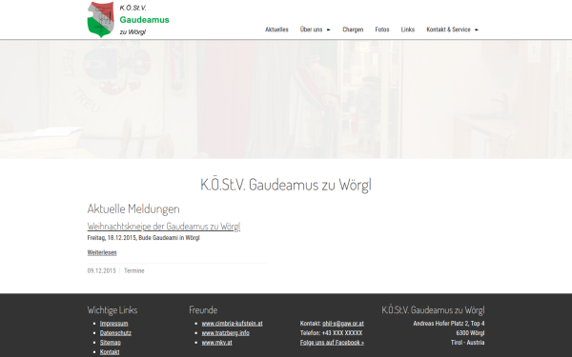Click the main K.Ö.St.V. Gaudeamus zu Wörgl heading
Viewport: 572px width, 357px height.
coord(286,185)
